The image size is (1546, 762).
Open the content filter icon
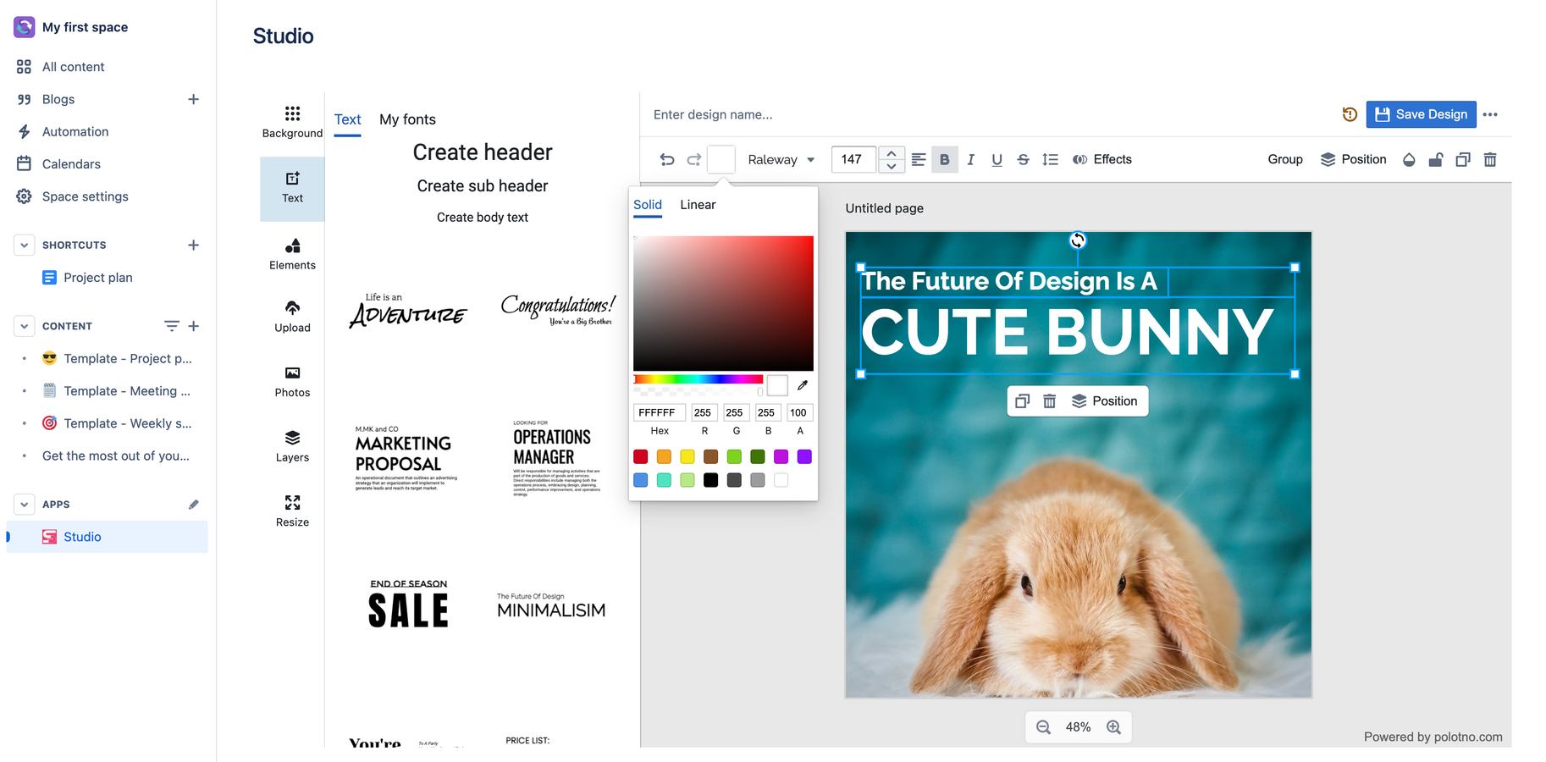click(171, 326)
